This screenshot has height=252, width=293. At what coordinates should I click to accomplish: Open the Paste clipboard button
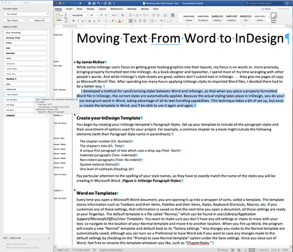pos(59,16)
